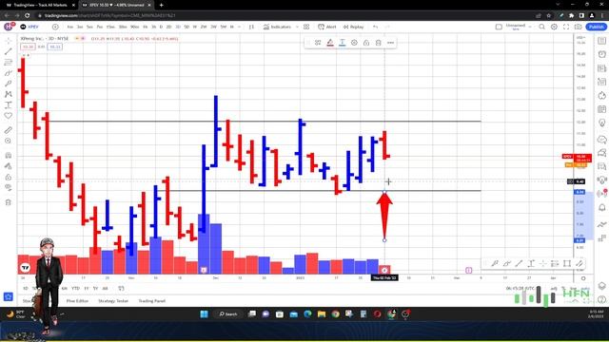
Task: Click the Indicators button
Action: coord(277,27)
